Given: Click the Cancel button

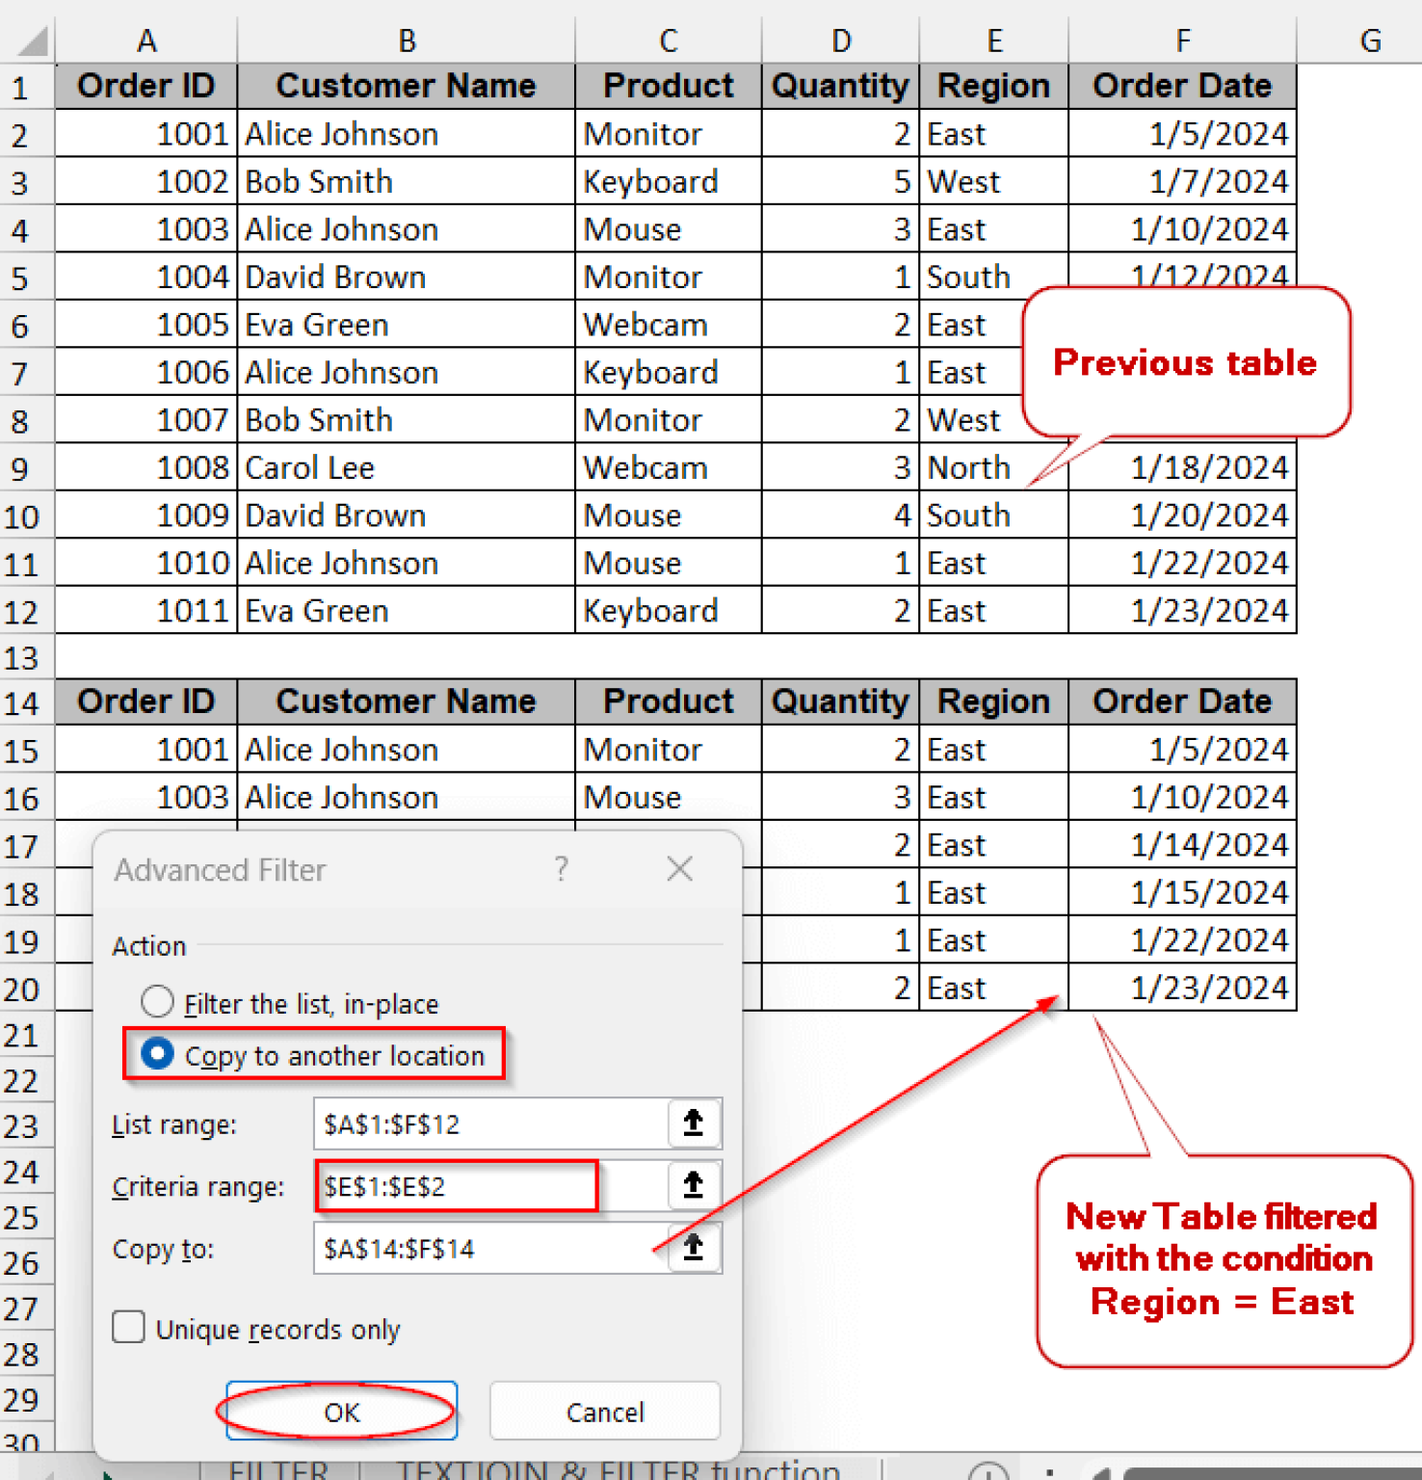Looking at the screenshot, I should 604,1411.
